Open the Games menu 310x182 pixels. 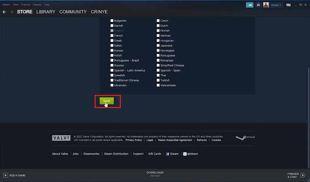[37, 5]
